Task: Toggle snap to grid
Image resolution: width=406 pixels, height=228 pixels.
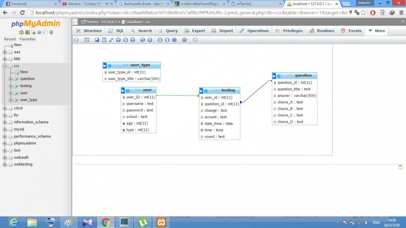Action: point(150,40)
